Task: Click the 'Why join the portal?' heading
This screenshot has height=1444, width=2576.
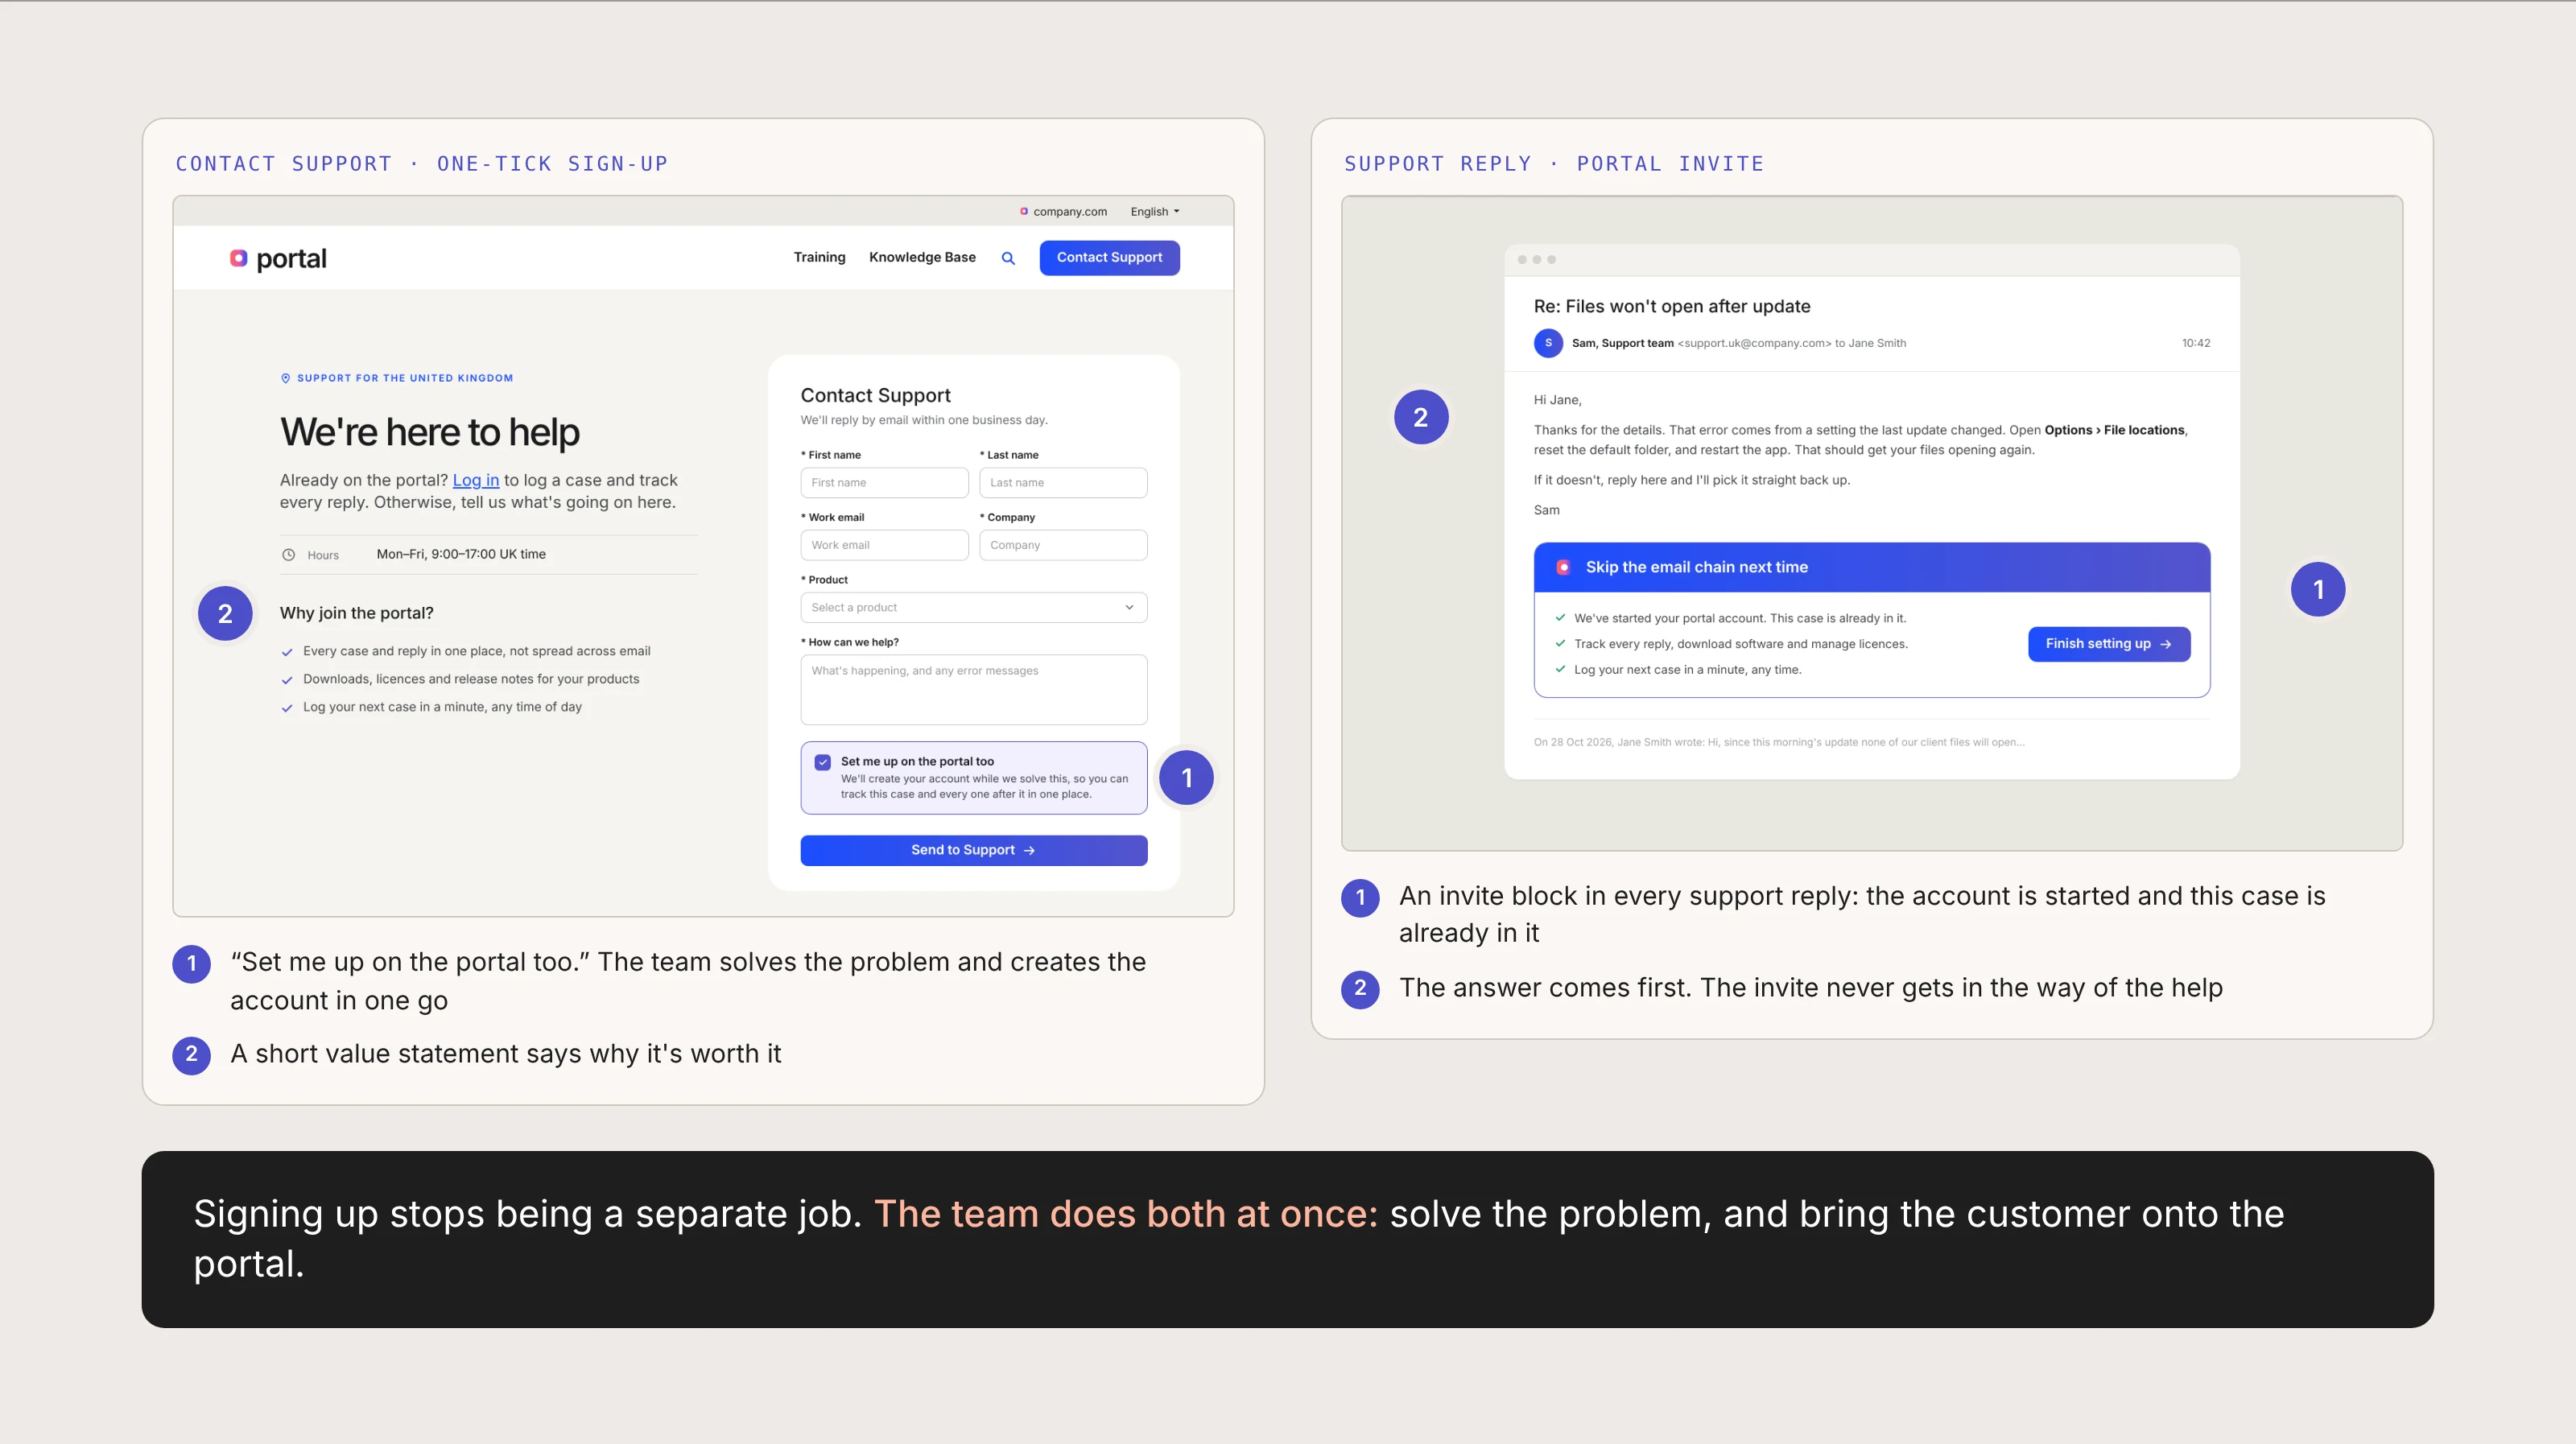Action: [x=356, y=613]
